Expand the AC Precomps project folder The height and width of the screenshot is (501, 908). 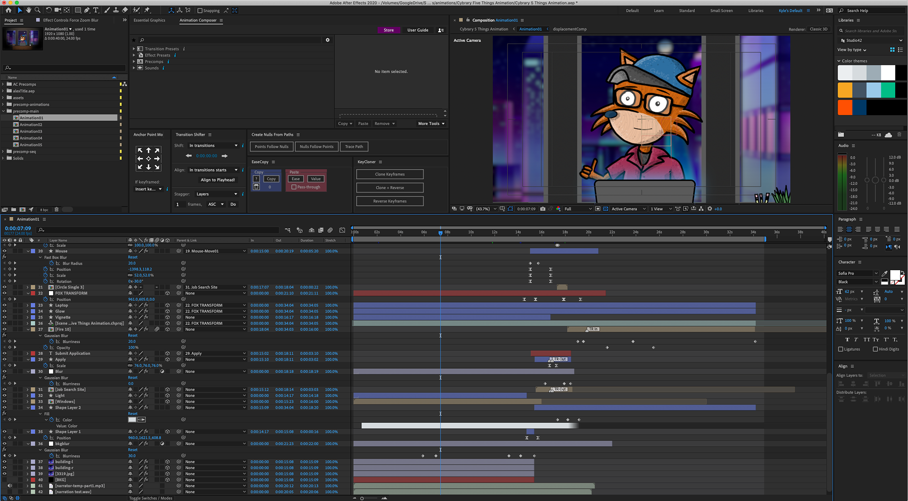3,84
